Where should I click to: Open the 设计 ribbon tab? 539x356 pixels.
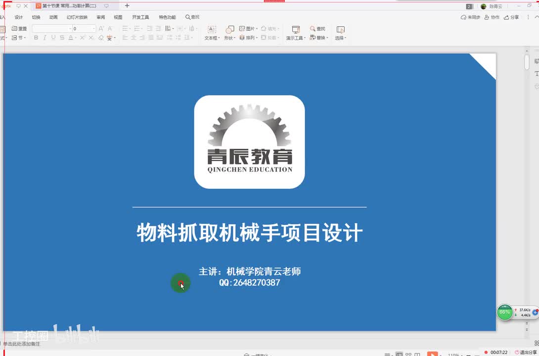pyautogui.click(x=19, y=17)
